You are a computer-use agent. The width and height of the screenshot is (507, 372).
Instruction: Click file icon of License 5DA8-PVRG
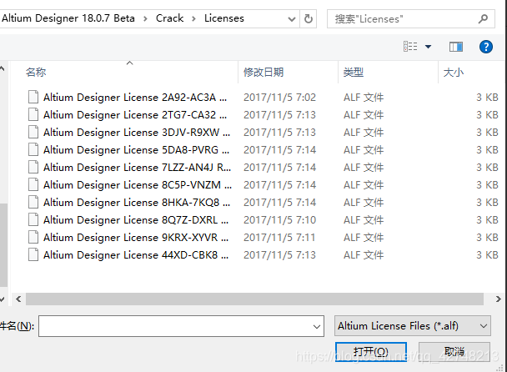(33, 149)
